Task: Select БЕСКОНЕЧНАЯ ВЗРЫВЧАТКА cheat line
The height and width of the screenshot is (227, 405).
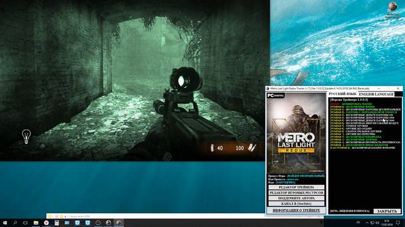Action: [x=356, y=137]
